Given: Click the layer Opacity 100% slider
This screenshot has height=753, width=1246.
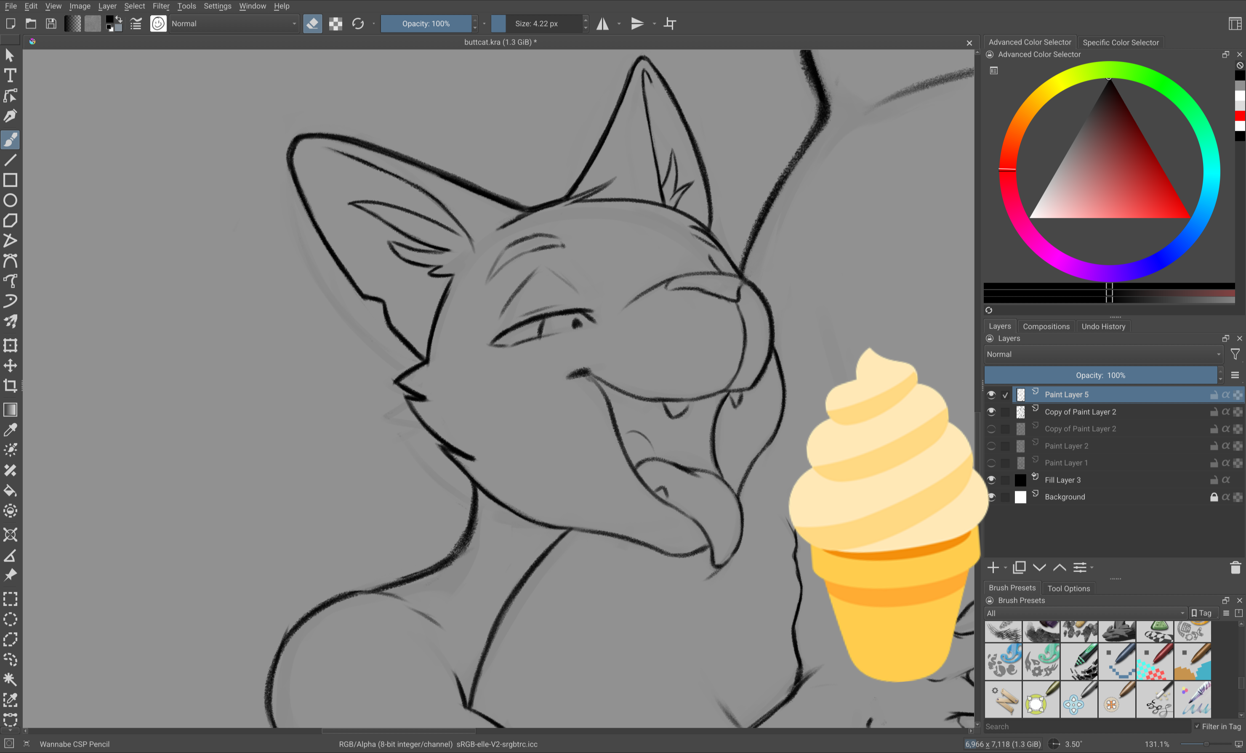Looking at the screenshot, I should click(x=1100, y=375).
